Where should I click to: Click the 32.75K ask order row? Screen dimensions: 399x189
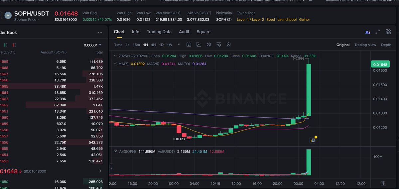point(52,142)
